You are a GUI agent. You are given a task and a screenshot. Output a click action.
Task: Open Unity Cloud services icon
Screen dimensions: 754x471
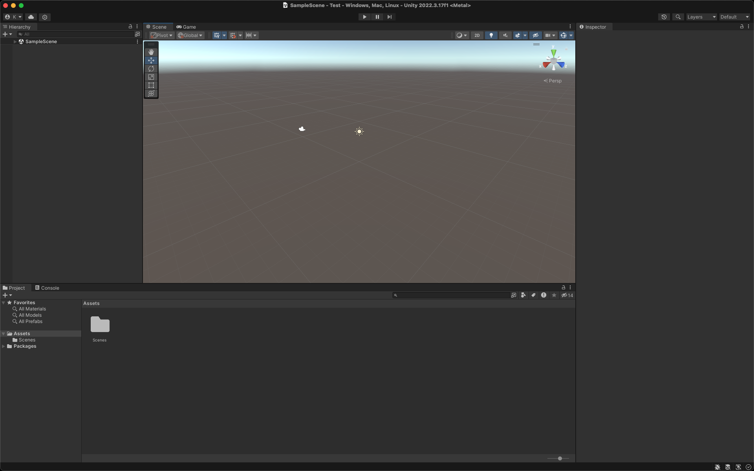pos(31,17)
